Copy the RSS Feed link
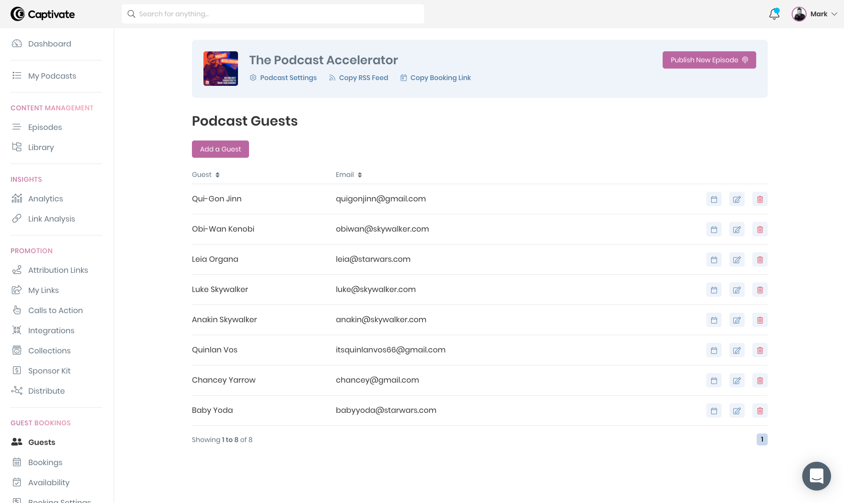The width and height of the screenshot is (844, 503). 363,78
